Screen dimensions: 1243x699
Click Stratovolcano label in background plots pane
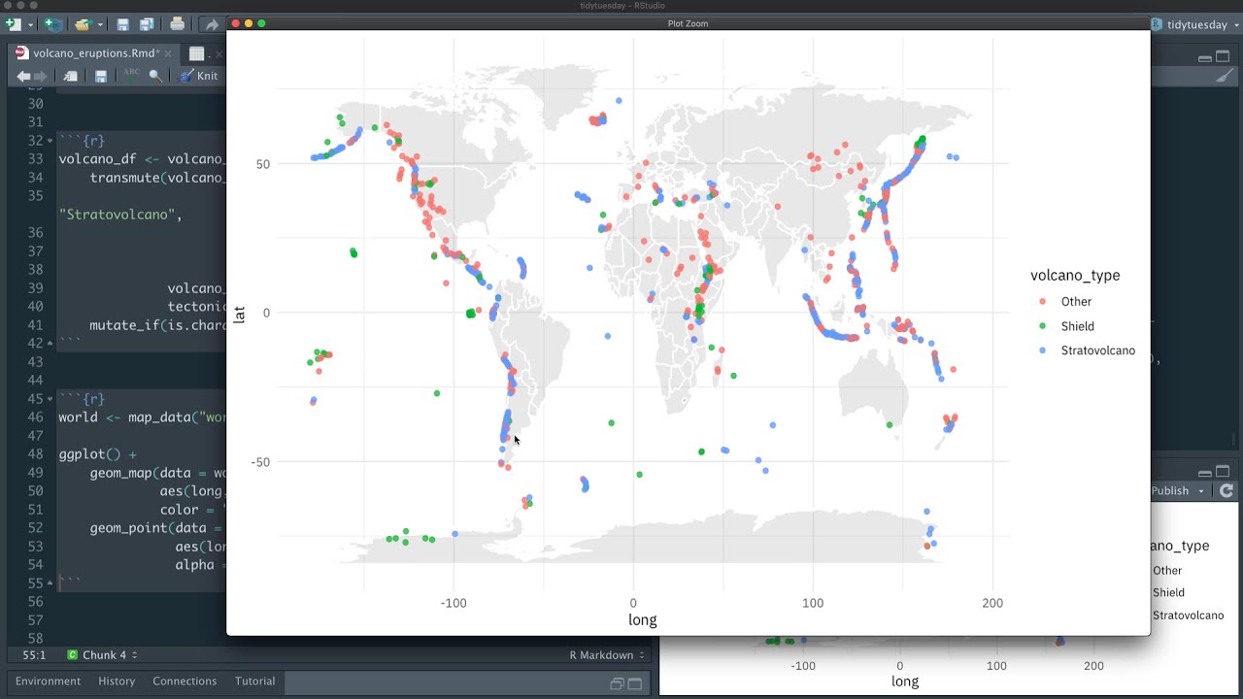pyautogui.click(x=1188, y=616)
